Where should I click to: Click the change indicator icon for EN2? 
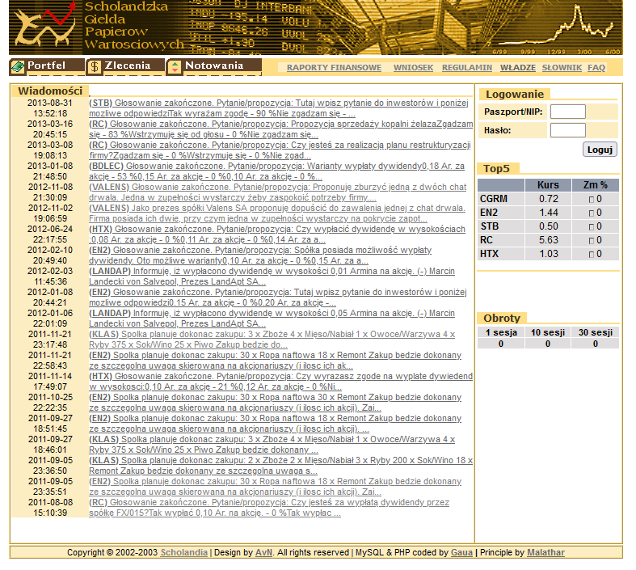(590, 213)
